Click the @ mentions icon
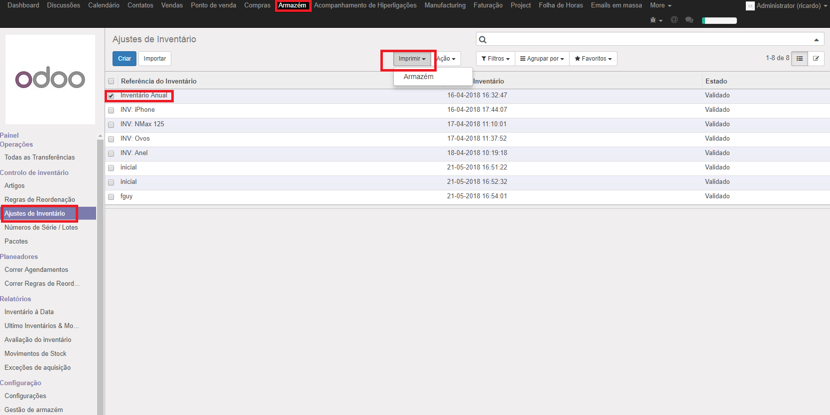 point(674,20)
